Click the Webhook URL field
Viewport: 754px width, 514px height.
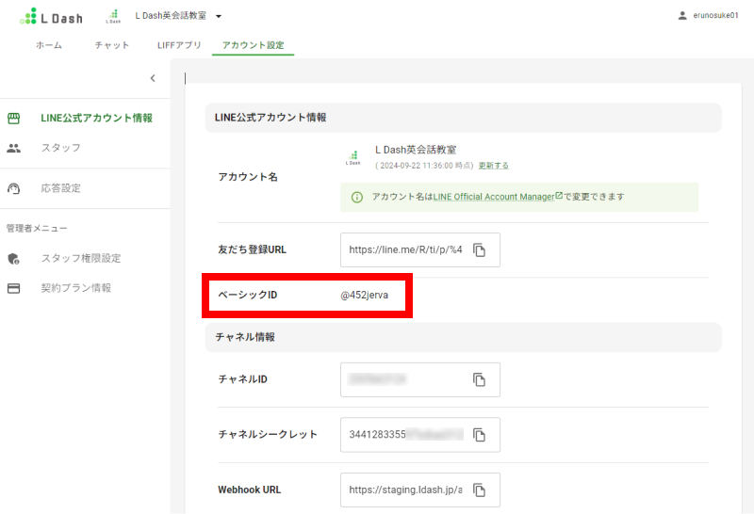[x=420, y=490]
